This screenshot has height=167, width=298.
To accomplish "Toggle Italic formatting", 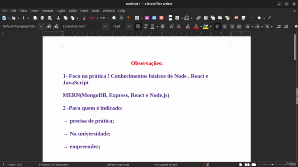I will 146,26.
